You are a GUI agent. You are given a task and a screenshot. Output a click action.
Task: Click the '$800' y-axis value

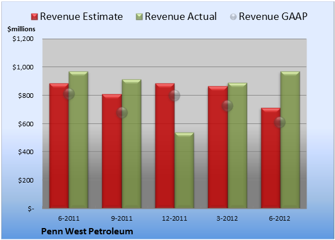pos(26,96)
